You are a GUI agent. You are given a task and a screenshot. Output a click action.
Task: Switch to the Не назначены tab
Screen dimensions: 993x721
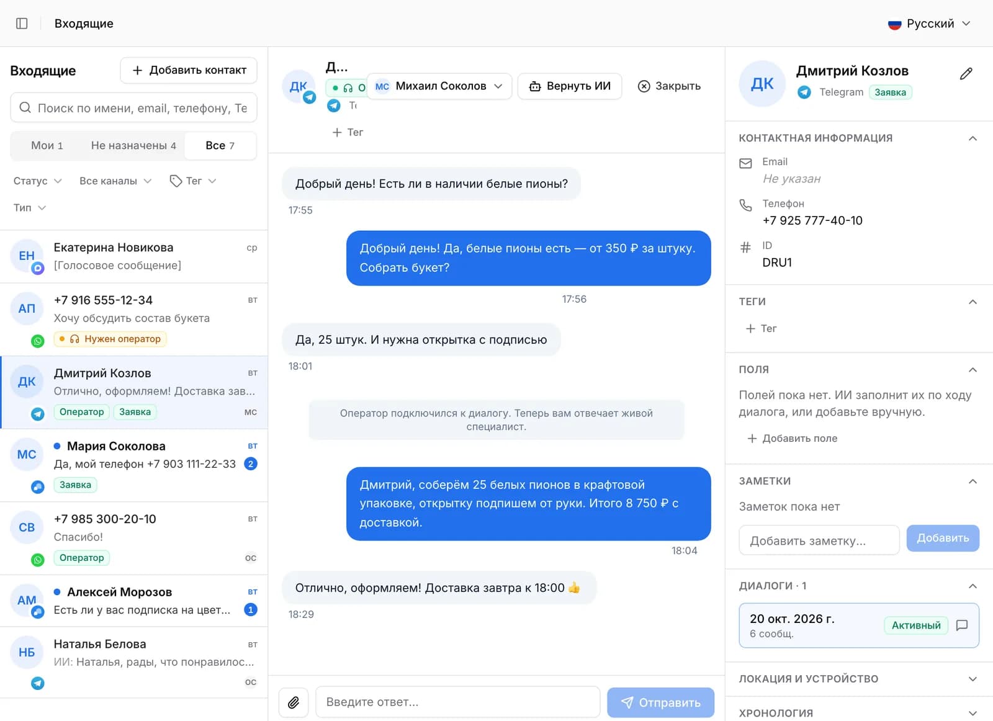coord(133,145)
